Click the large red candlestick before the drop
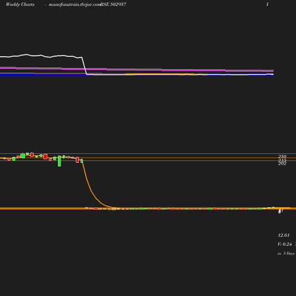The height and width of the screenshot is (296, 296). pos(78,160)
